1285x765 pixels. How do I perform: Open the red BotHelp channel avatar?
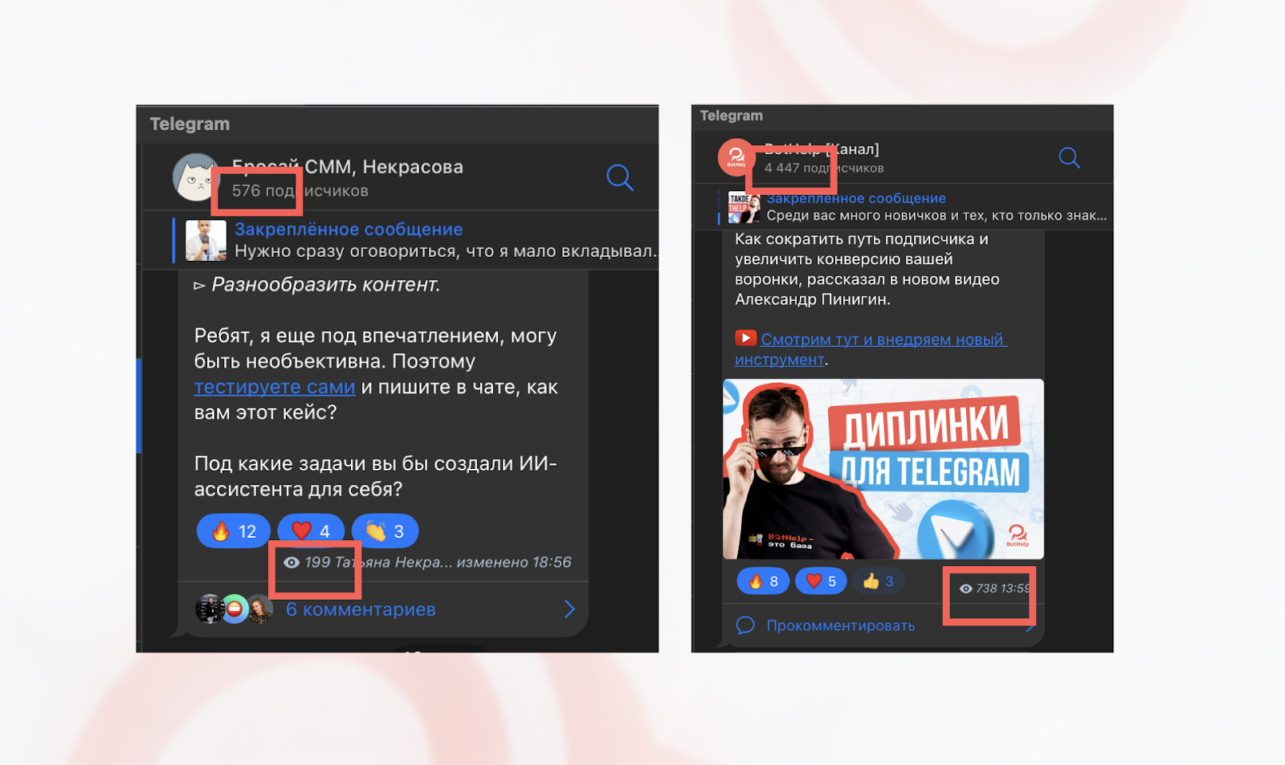(x=736, y=158)
